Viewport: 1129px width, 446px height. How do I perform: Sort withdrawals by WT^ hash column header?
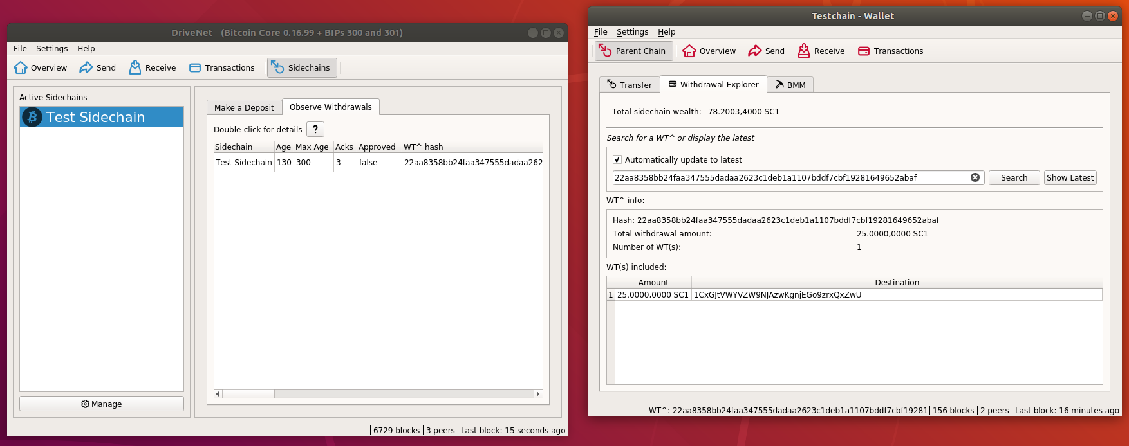pos(472,147)
